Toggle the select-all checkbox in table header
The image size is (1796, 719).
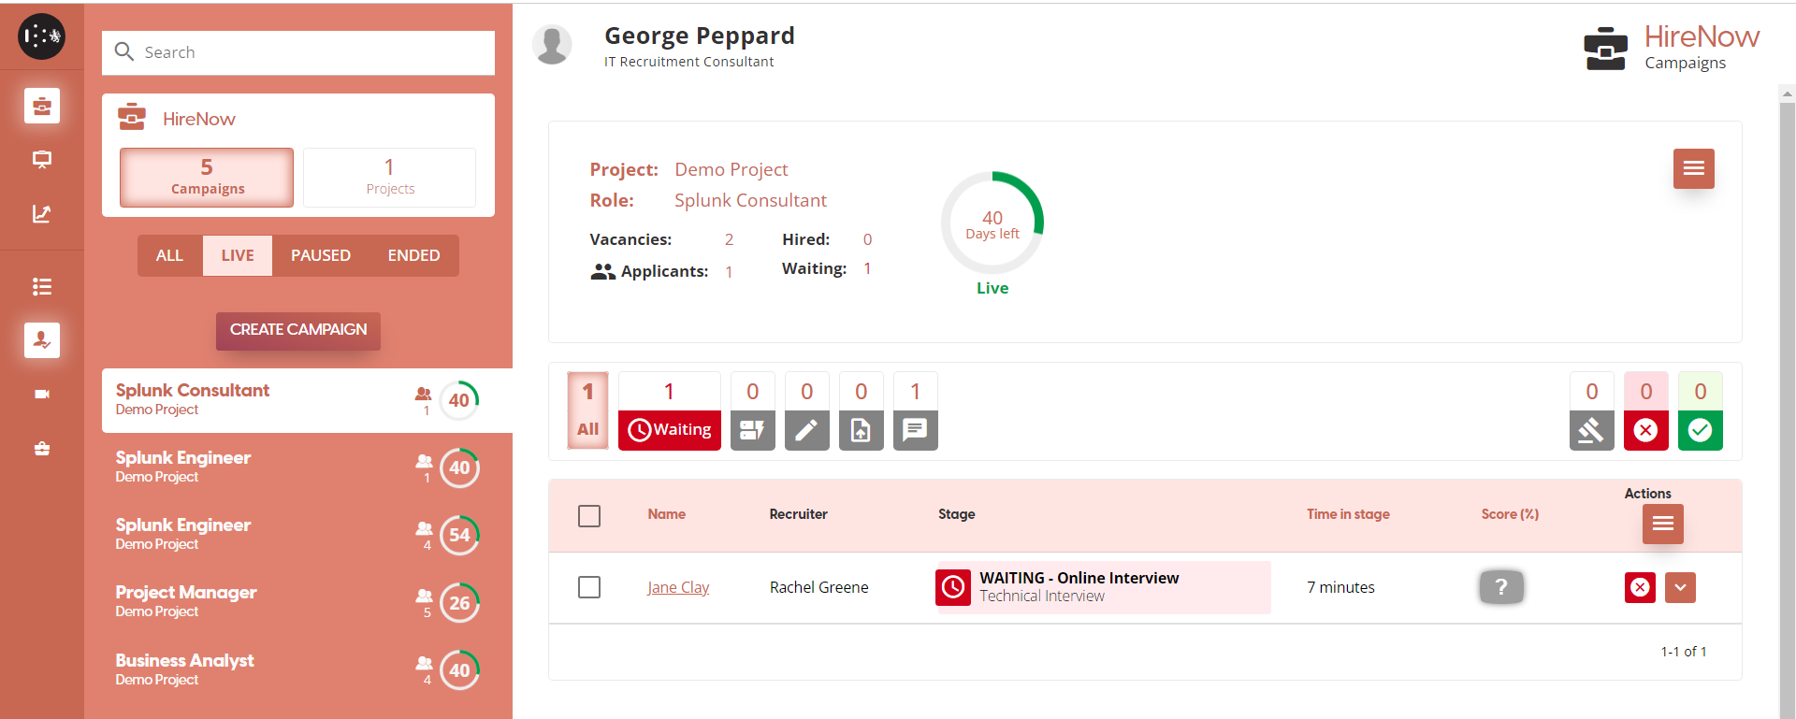(x=589, y=516)
